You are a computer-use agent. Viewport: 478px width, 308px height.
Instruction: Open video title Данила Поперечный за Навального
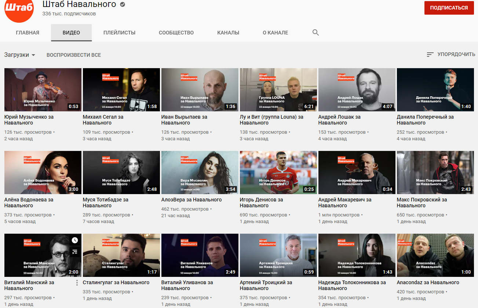[x=425, y=120]
